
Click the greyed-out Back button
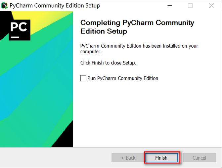click(128, 158)
